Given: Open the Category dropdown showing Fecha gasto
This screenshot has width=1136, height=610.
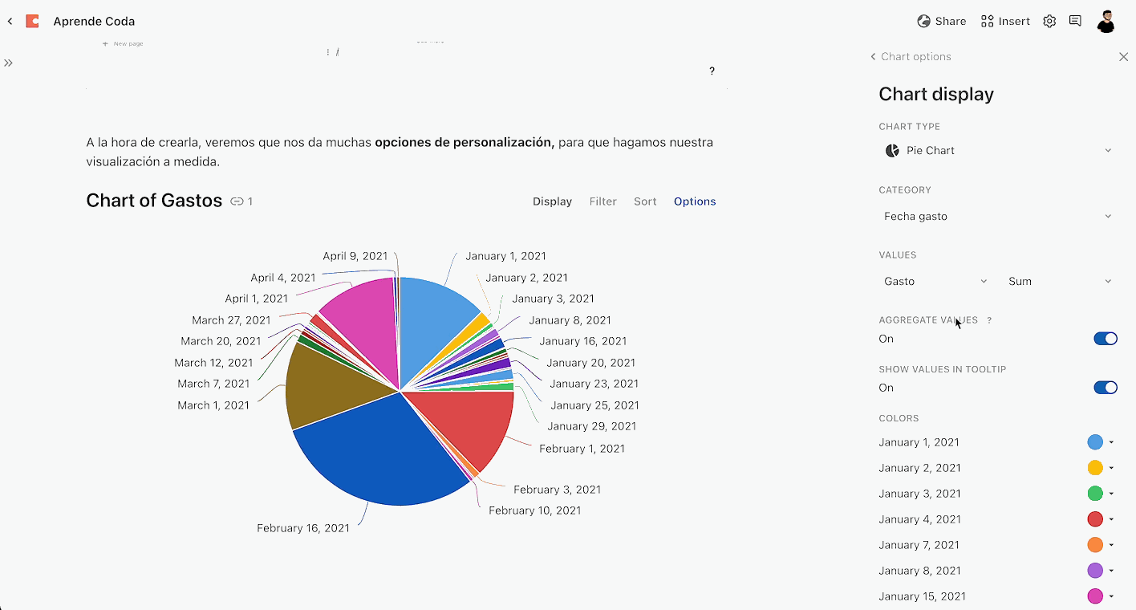Looking at the screenshot, I should point(998,216).
